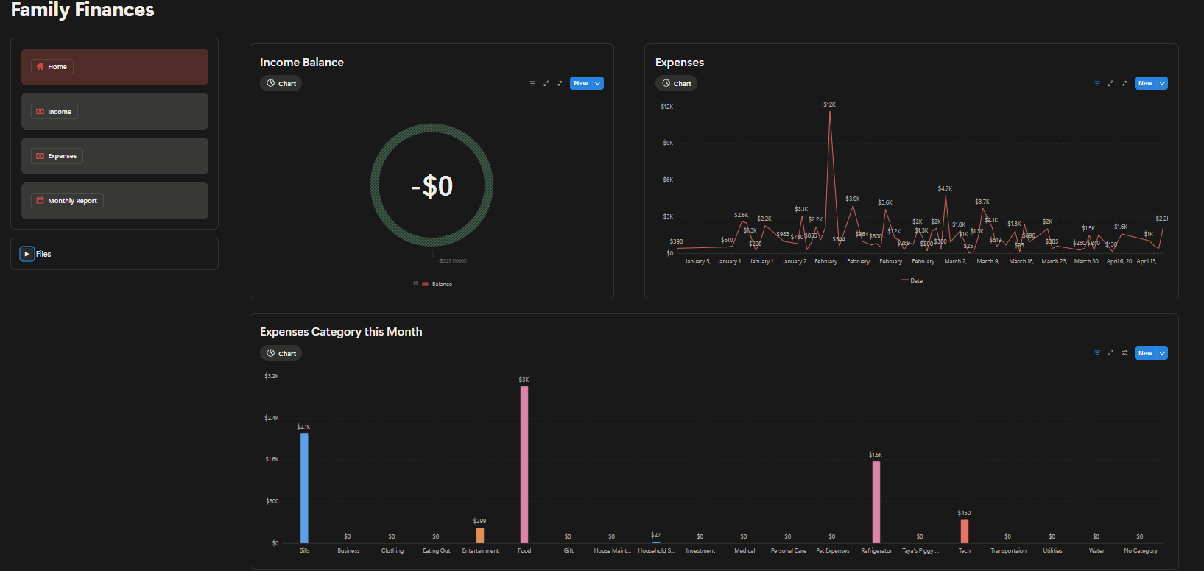The image size is (1204, 571).
Task: Select the Chart view tab in Expenses
Action: click(677, 83)
